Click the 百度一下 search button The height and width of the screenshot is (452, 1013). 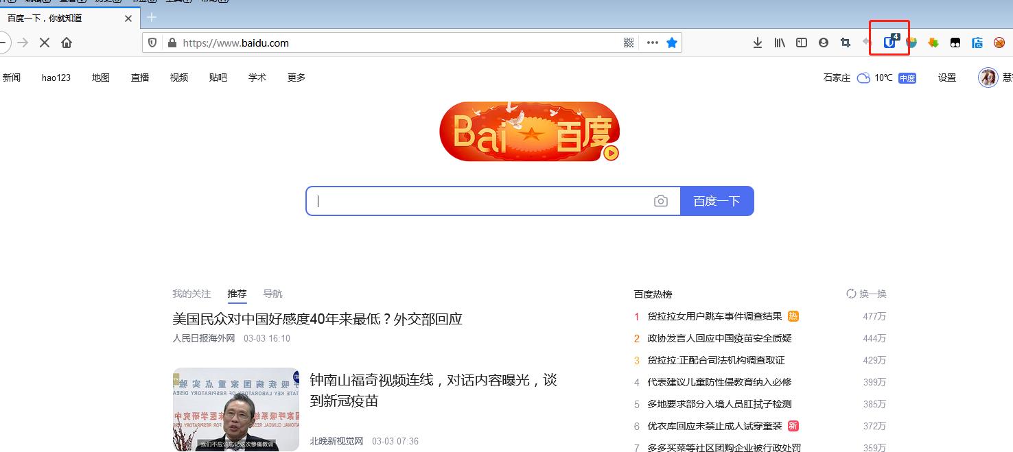(717, 200)
